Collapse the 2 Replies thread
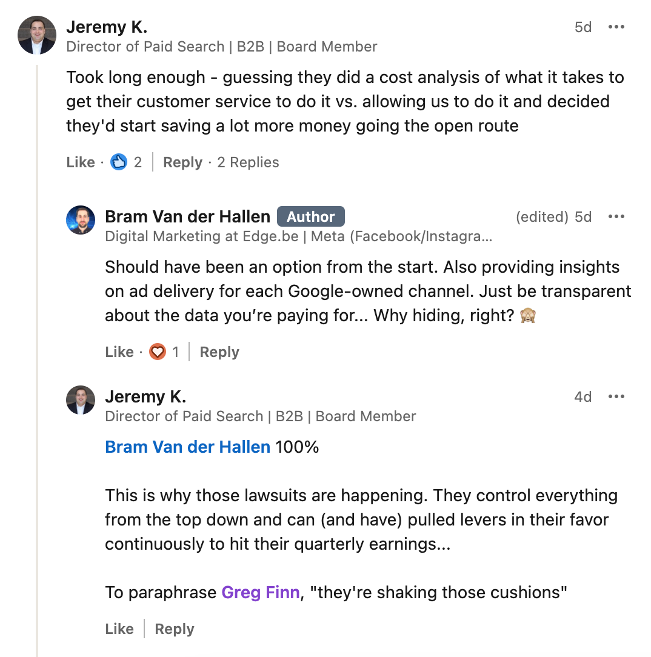The height and width of the screenshot is (657, 651). pyautogui.click(x=248, y=162)
